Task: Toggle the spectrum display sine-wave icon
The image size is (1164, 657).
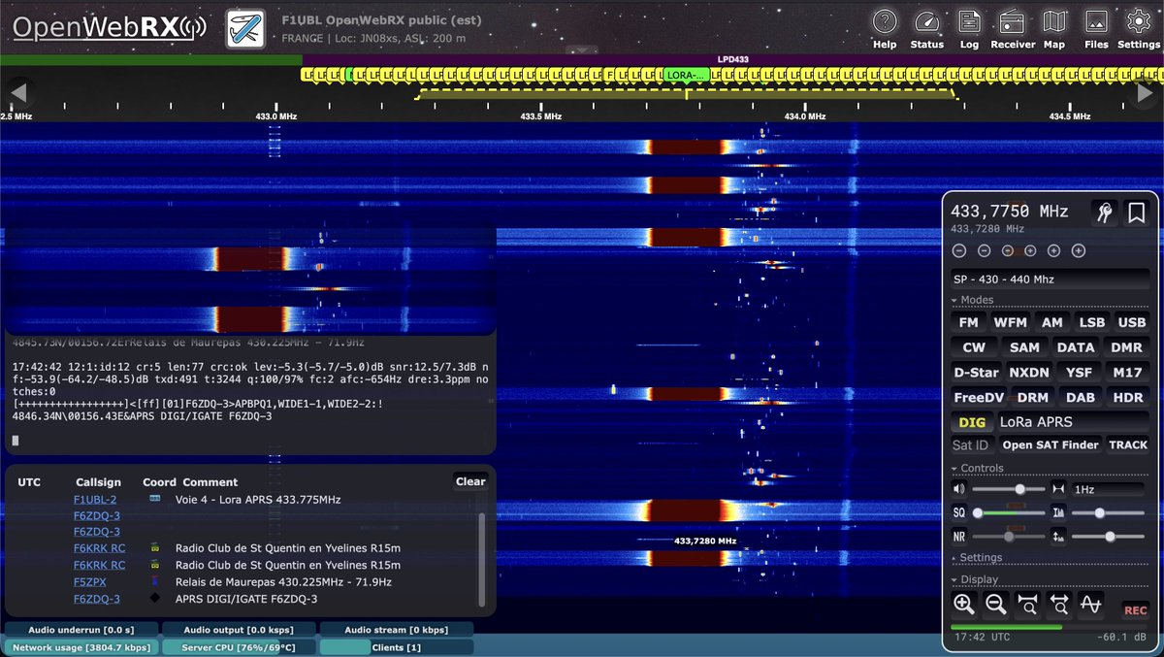Action: point(1091,605)
